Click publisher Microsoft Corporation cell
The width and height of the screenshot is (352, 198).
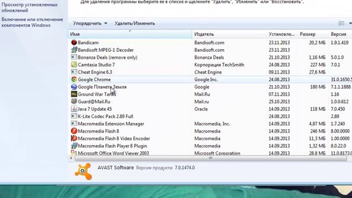coord(217,153)
